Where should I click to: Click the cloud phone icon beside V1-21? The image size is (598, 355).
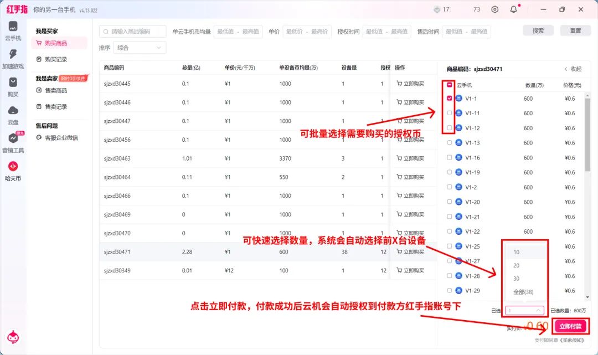click(459, 217)
